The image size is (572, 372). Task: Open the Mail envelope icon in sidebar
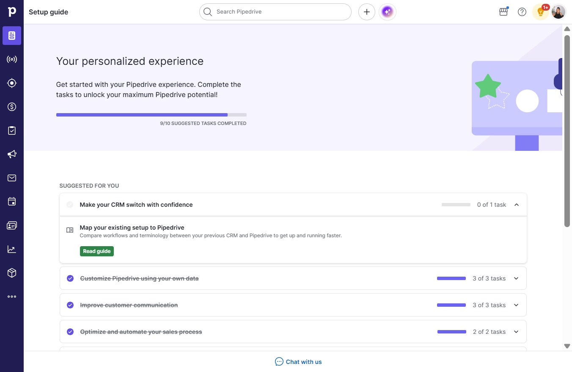(x=12, y=178)
